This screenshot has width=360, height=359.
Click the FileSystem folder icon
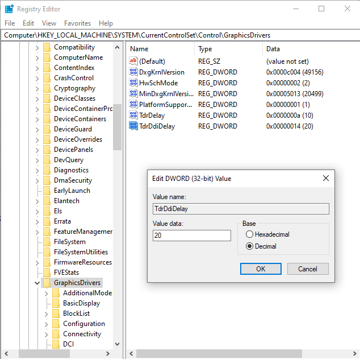47,242
